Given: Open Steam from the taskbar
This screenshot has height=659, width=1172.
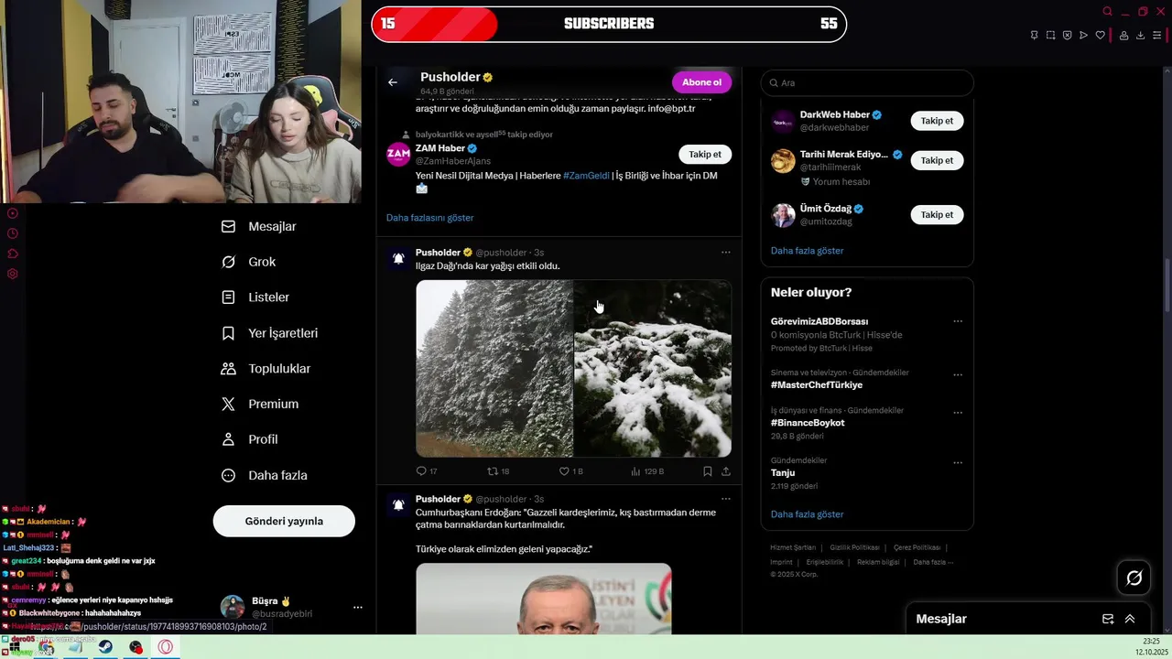Looking at the screenshot, I should 106,647.
